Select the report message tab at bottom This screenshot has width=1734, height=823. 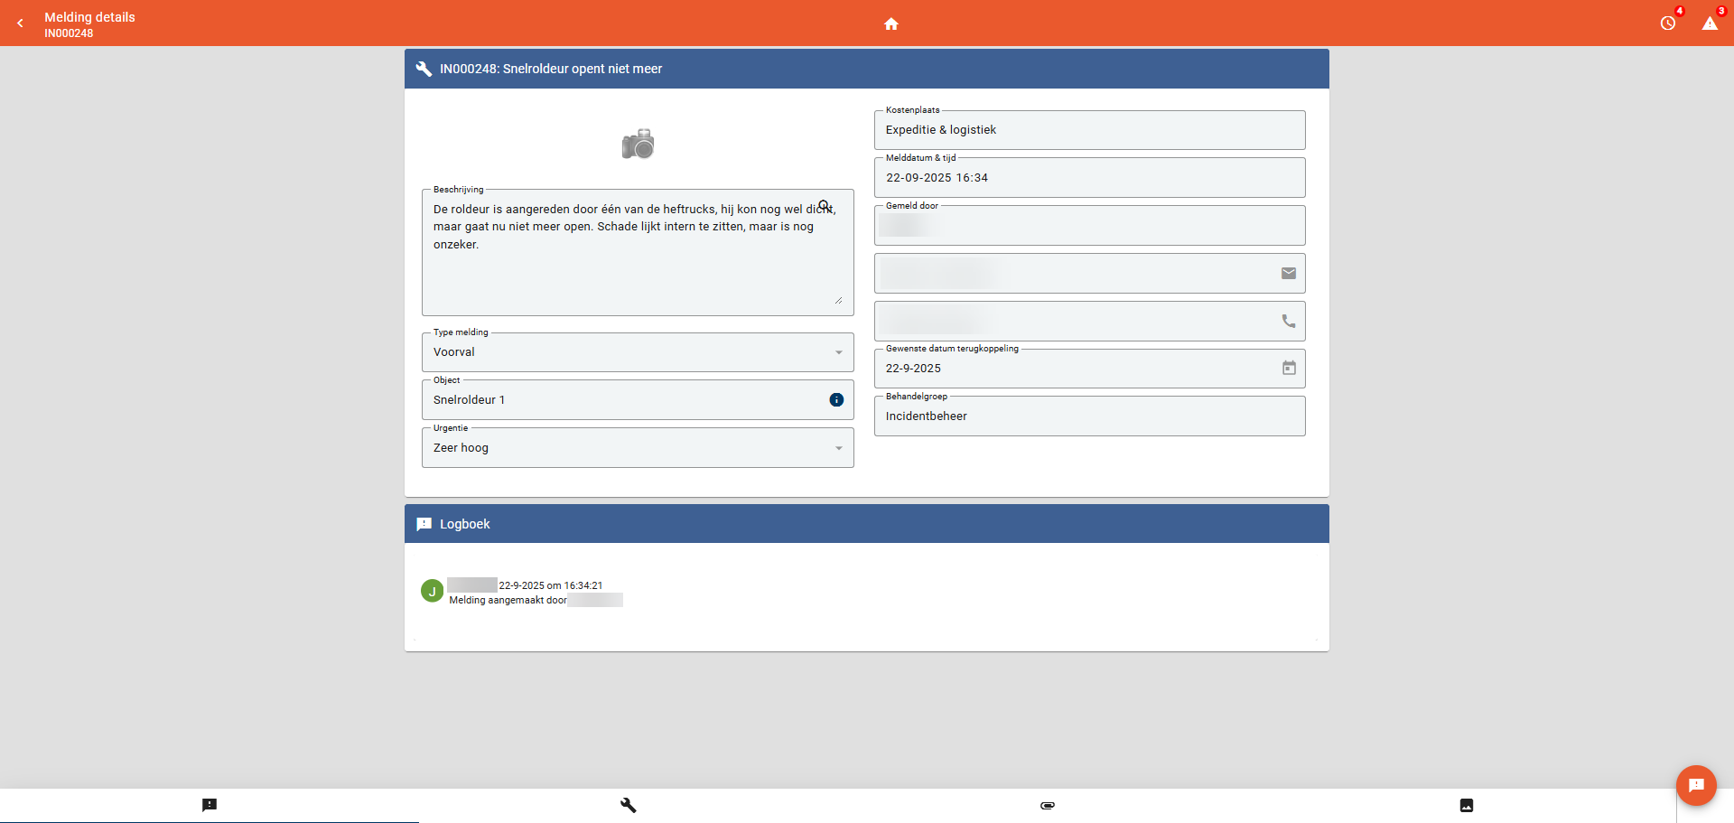210,805
